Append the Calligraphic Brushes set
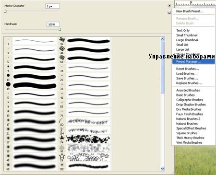 pyautogui.click(x=190, y=100)
